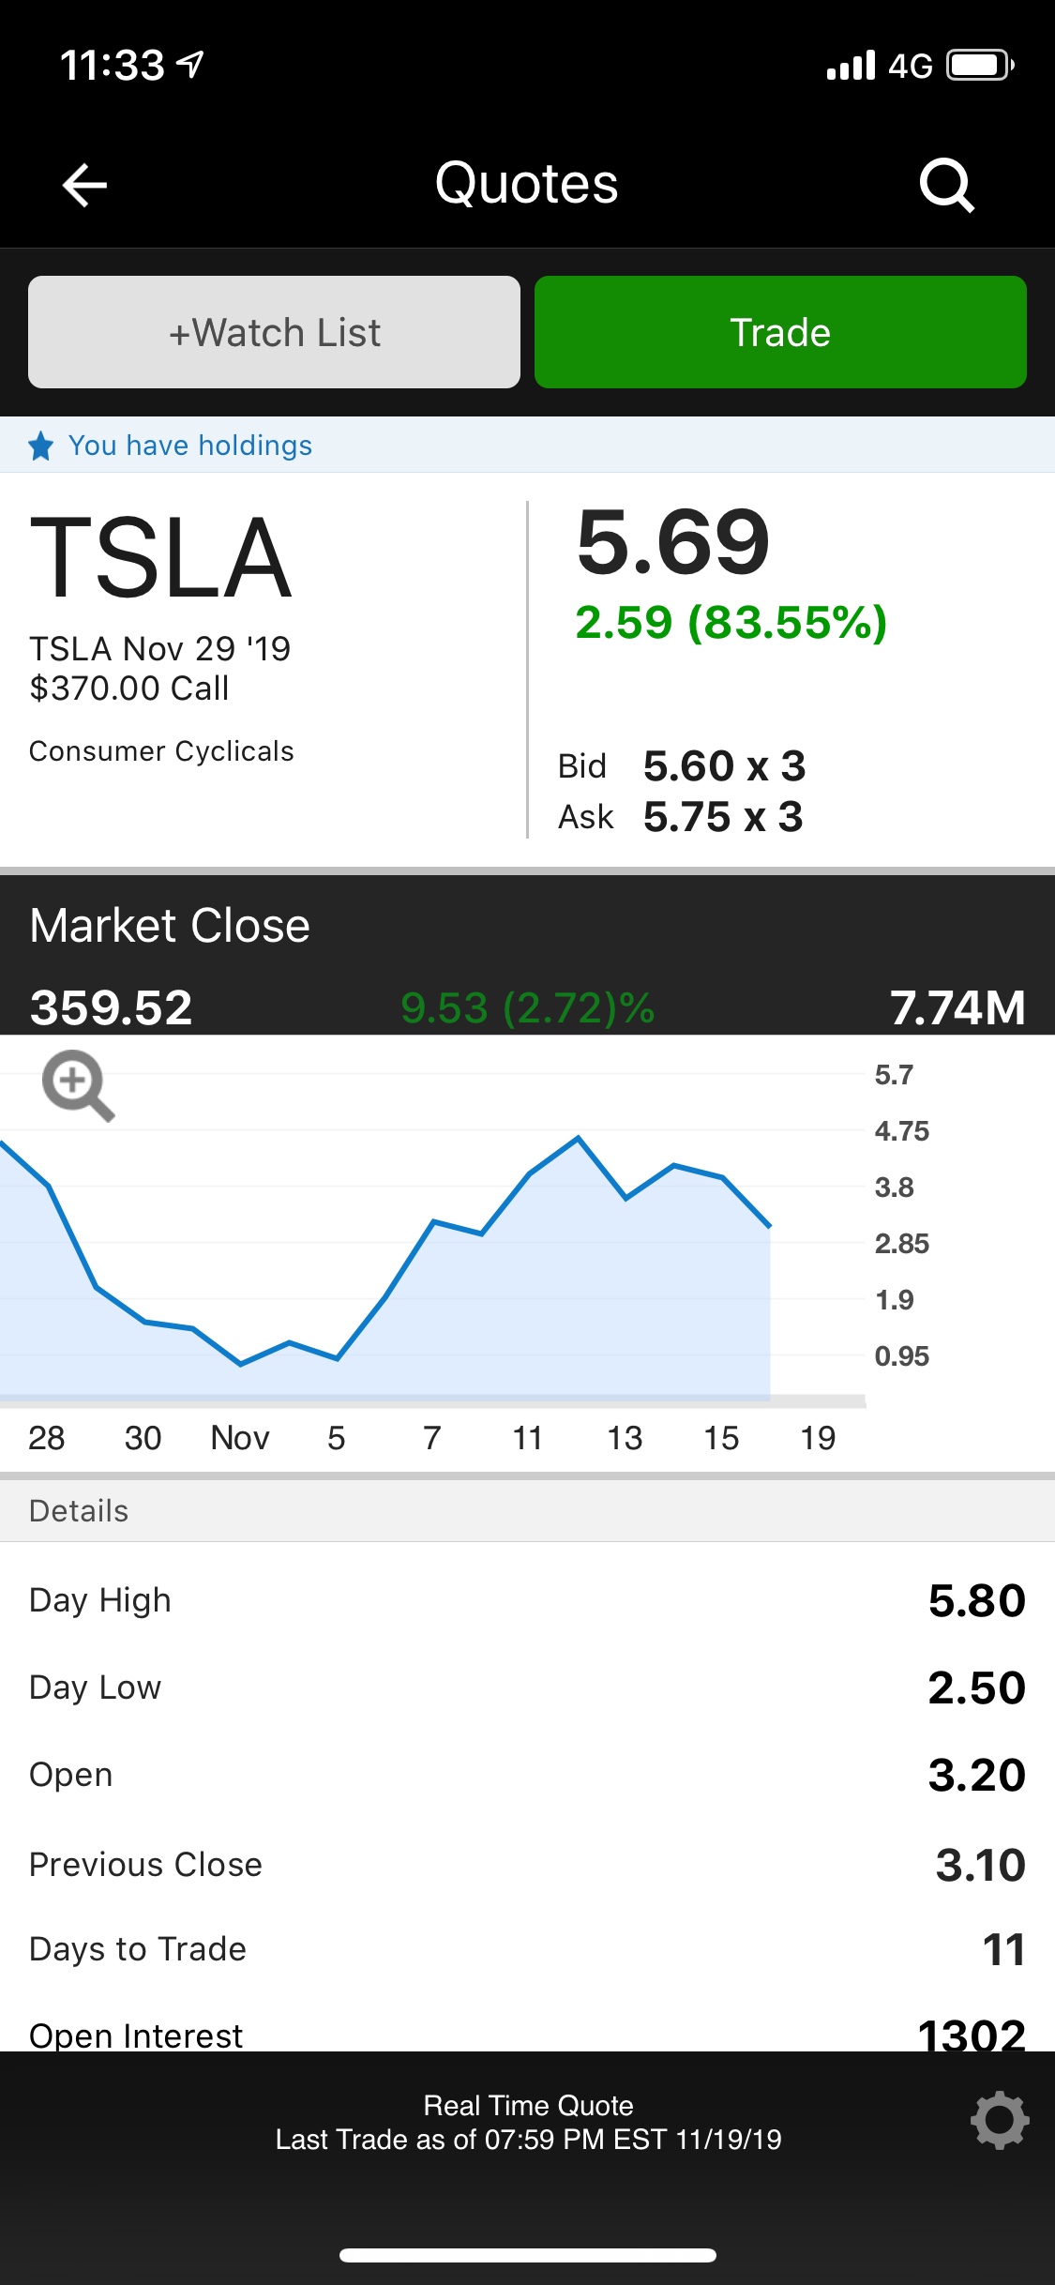The height and width of the screenshot is (2285, 1055).
Task: Tap the TSLA ticker symbol
Action: (160, 557)
